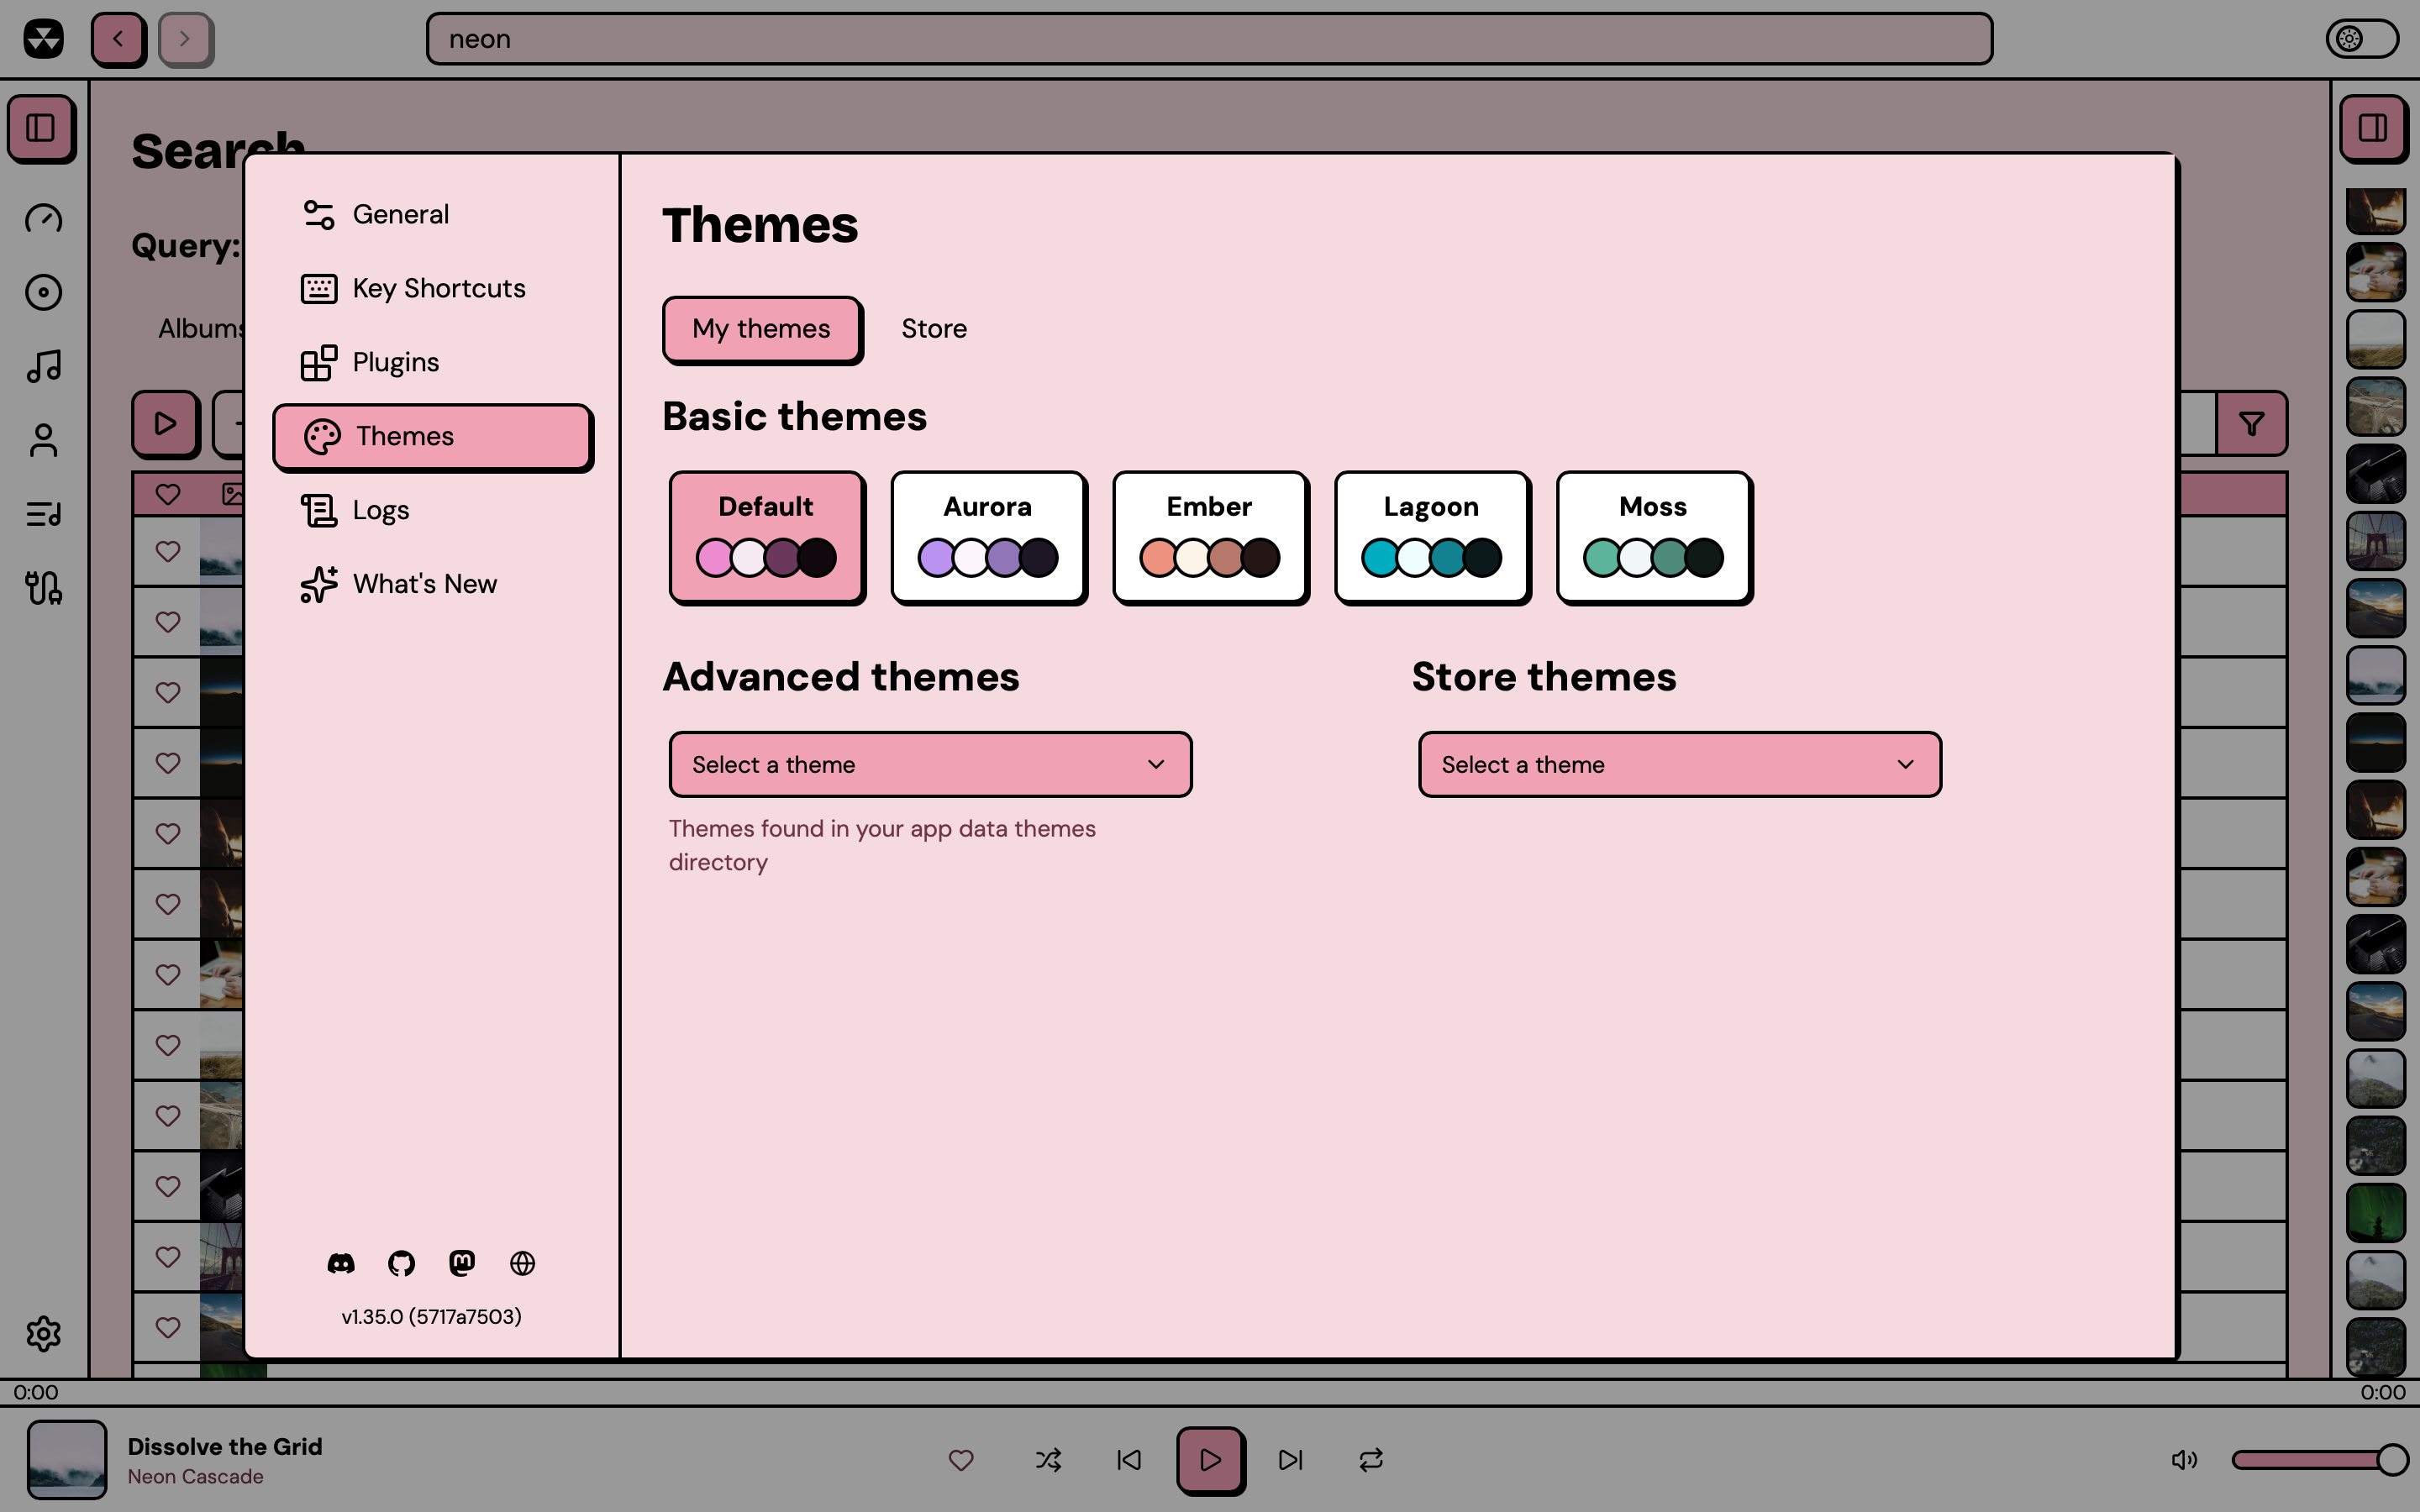Collapse the left sidebar panel button
This screenshot has width=2420, height=1512.
[41, 128]
